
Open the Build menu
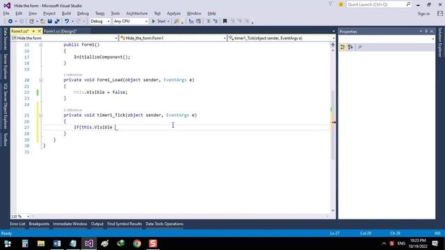coord(67,13)
